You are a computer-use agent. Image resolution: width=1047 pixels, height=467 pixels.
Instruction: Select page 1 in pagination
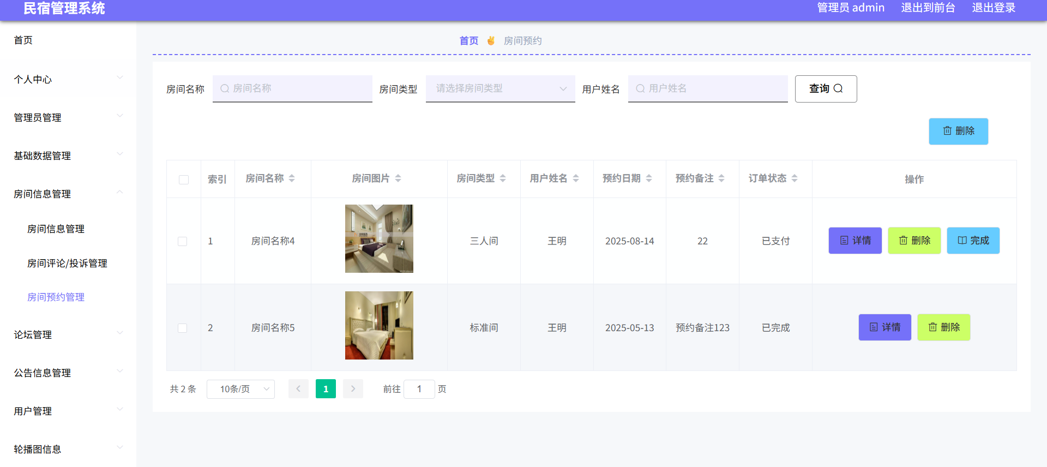click(x=326, y=389)
